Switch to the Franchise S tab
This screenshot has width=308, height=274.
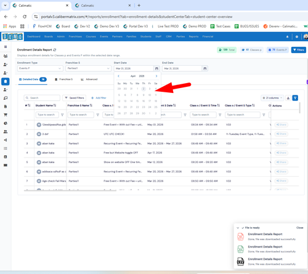64,79
